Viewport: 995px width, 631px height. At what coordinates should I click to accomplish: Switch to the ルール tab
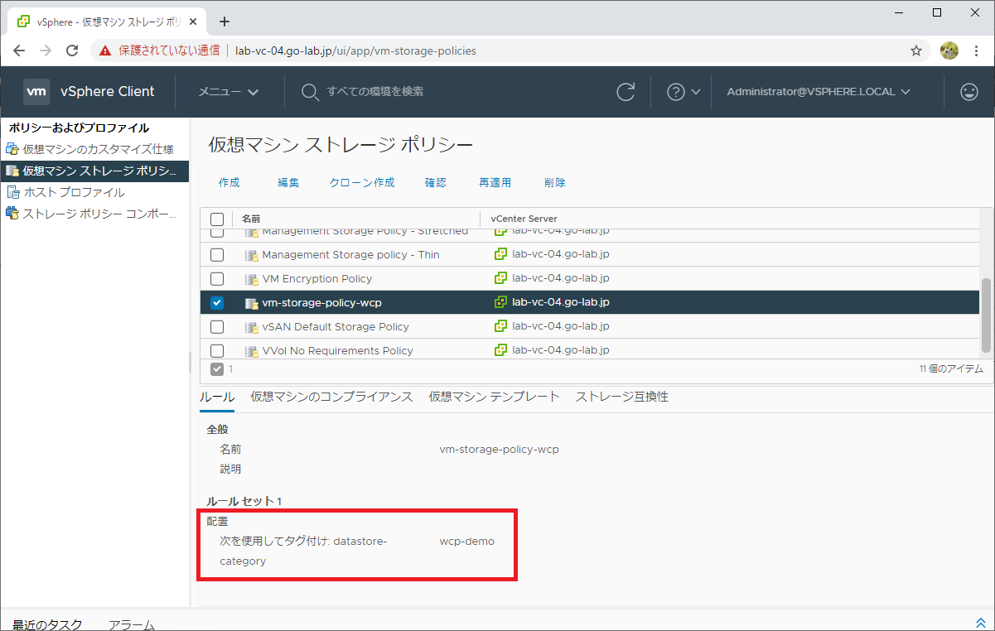tap(217, 397)
